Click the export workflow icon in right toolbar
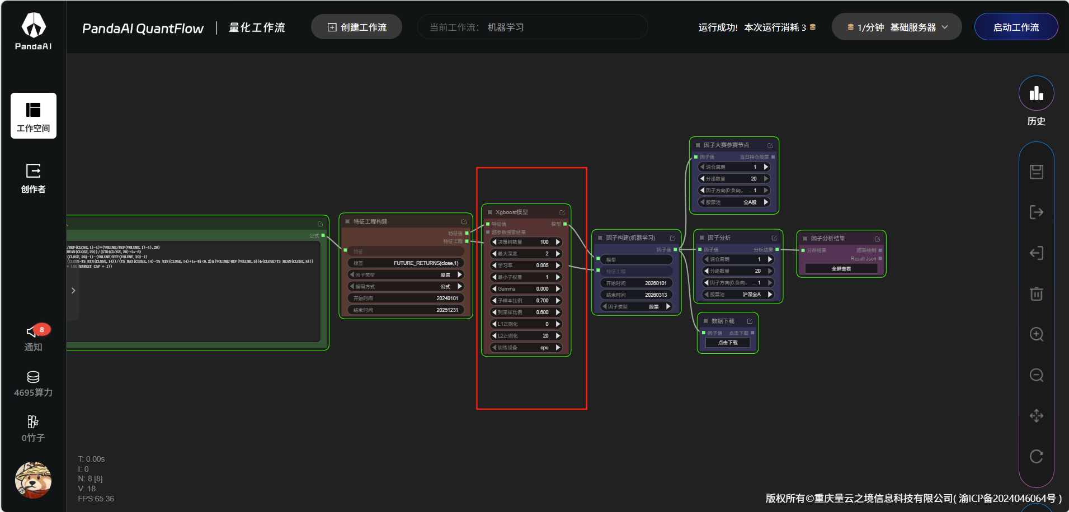 point(1036,212)
